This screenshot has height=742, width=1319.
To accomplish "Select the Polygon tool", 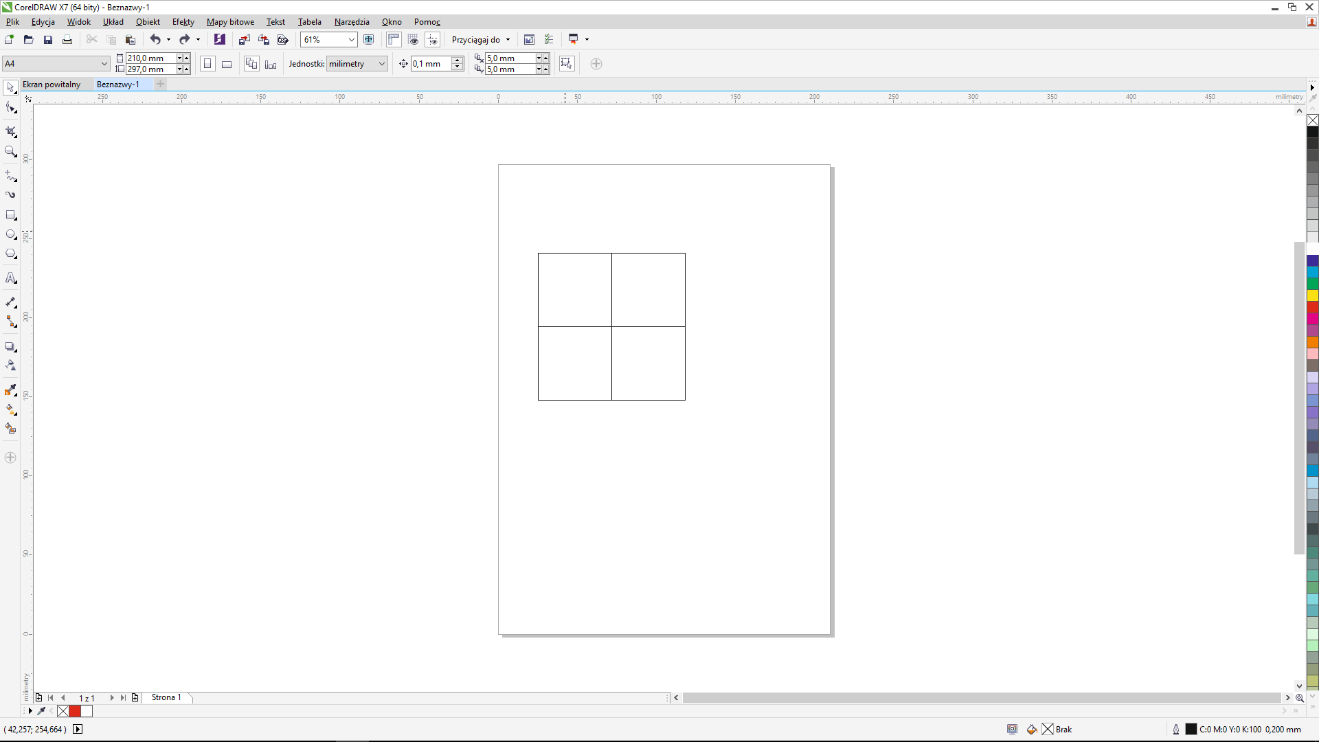I will click(10, 254).
